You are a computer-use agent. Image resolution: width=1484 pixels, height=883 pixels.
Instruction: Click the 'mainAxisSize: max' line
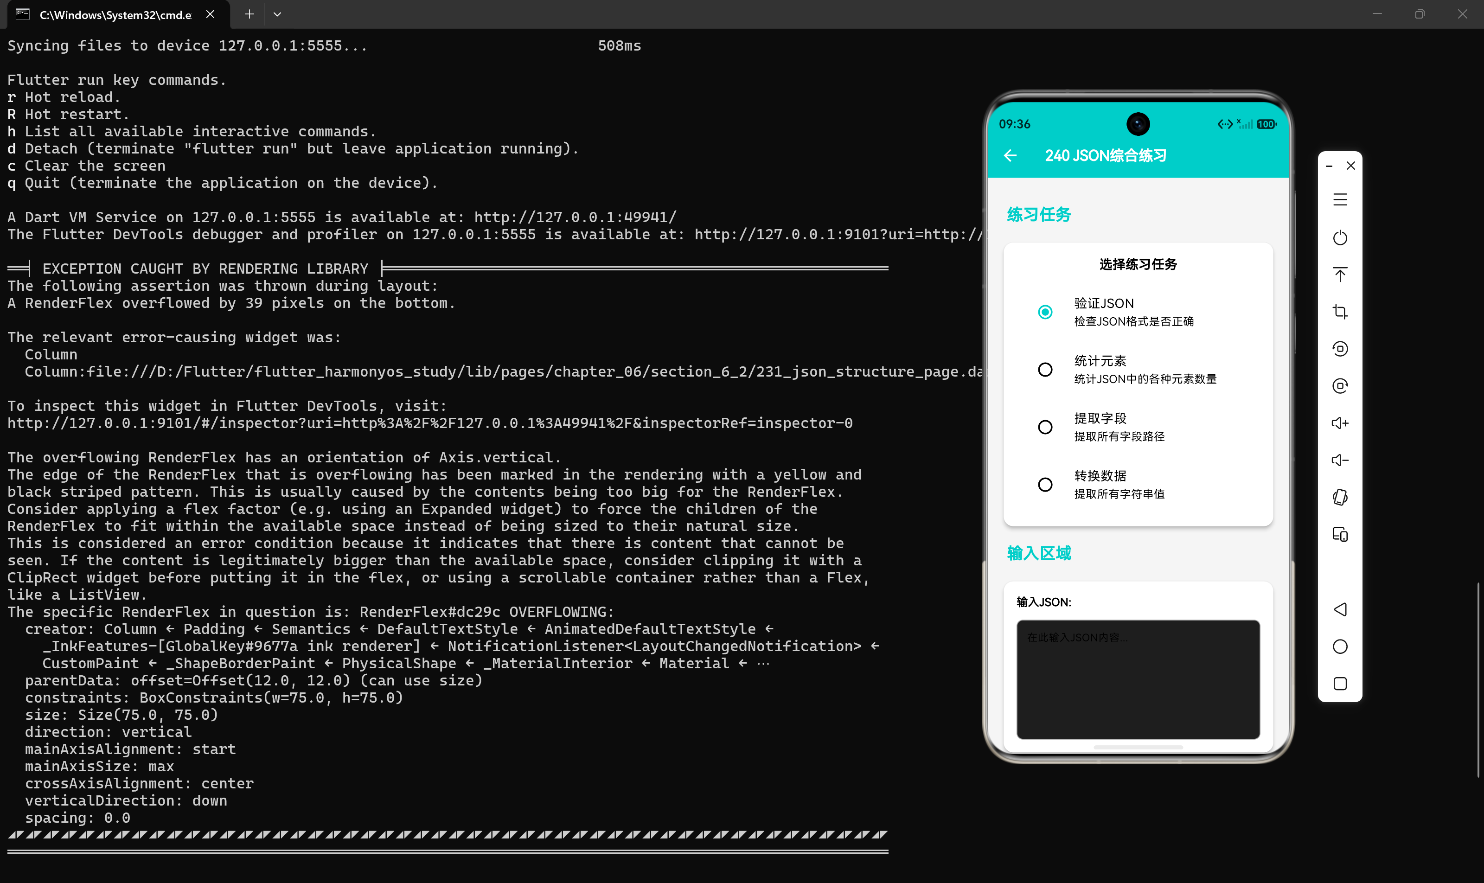click(x=99, y=767)
